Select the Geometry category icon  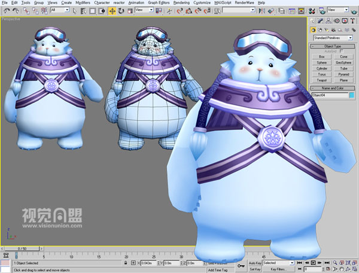click(x=314, y=29)
